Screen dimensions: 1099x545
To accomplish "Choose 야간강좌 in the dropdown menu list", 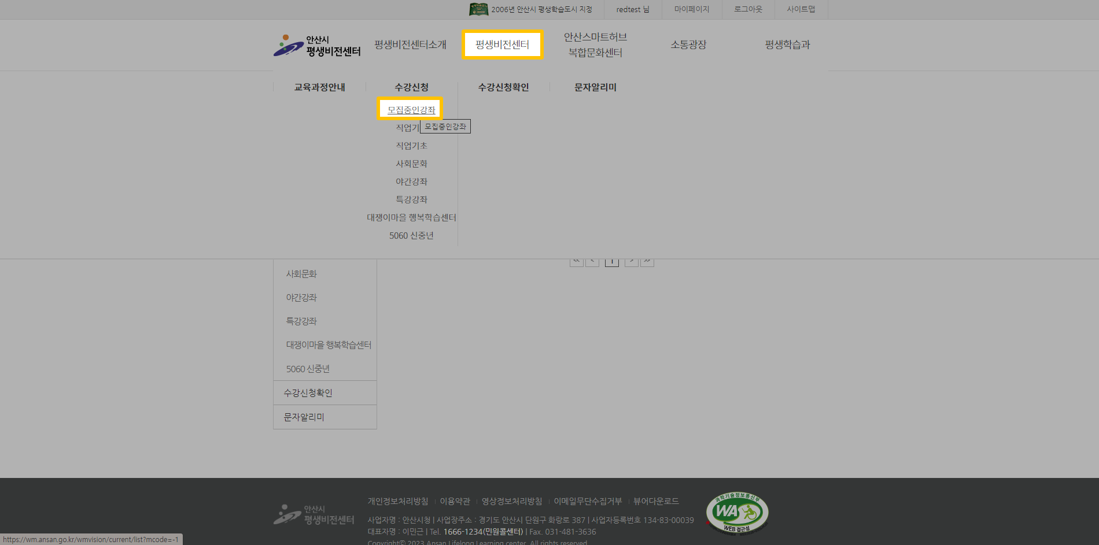I will [411, 181].
